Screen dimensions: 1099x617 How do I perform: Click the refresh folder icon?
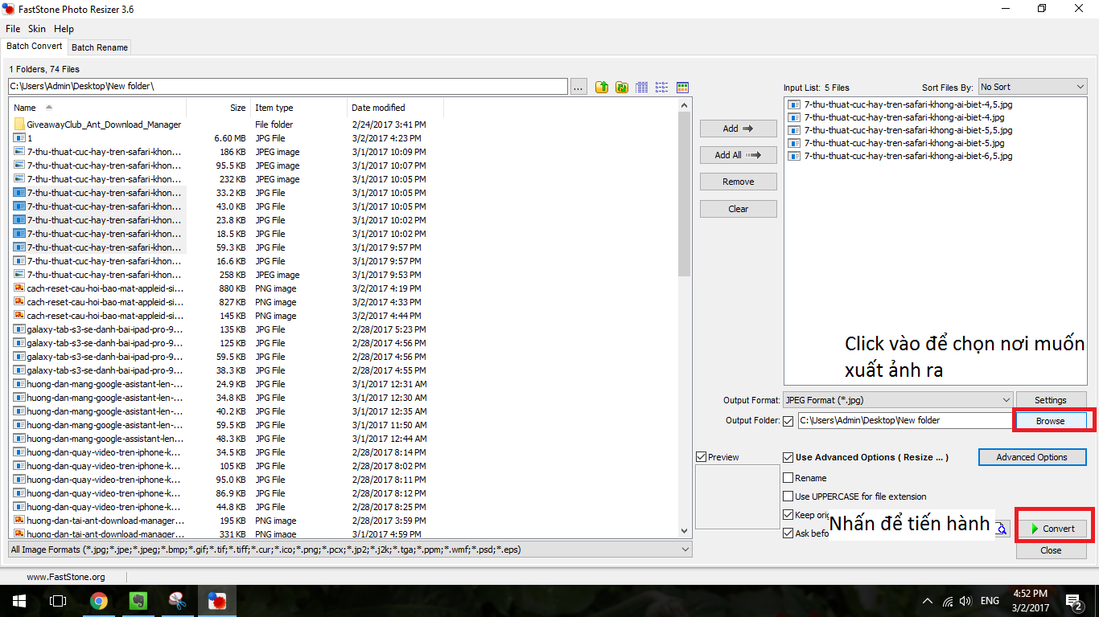pos(622,87)
